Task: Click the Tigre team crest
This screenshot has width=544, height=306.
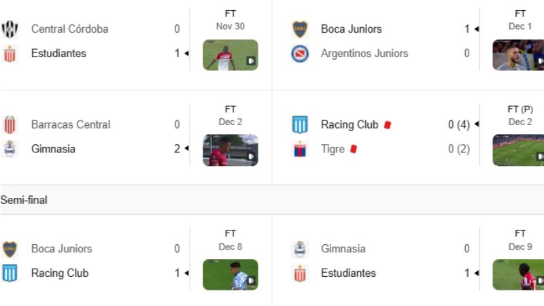Action: (x=300, y=149)
